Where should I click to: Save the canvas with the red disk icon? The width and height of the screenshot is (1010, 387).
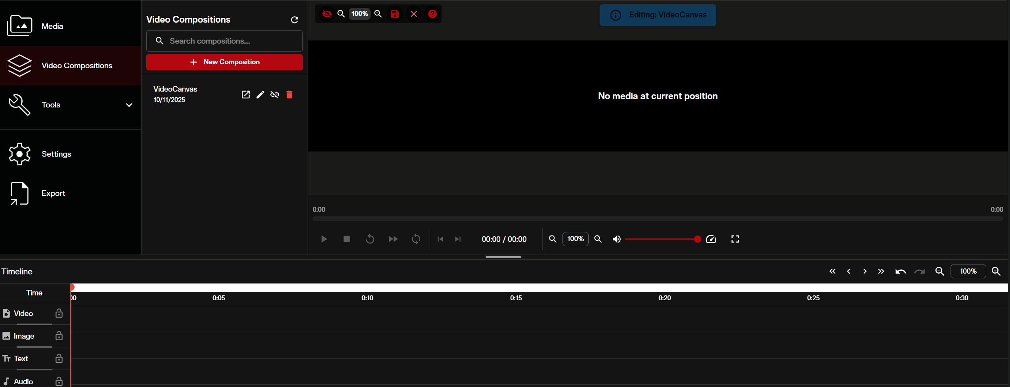pos(395,14)
